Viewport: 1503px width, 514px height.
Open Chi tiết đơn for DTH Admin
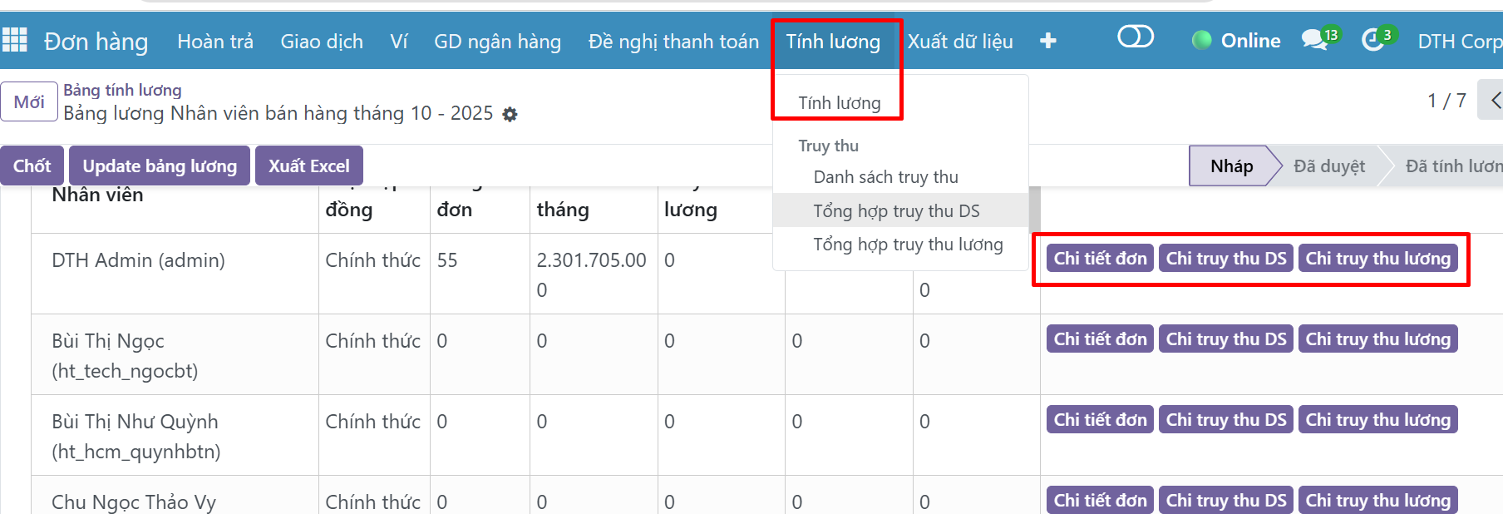(x=1099, y=259)
